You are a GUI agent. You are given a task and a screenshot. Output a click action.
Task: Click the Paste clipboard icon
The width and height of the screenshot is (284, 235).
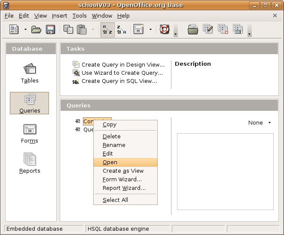[82, 30]
